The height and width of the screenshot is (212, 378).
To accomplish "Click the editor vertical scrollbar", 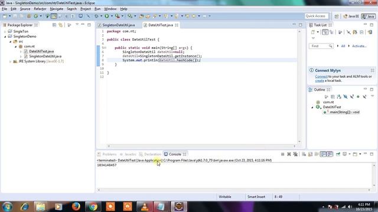I will [x=299, y=87].
